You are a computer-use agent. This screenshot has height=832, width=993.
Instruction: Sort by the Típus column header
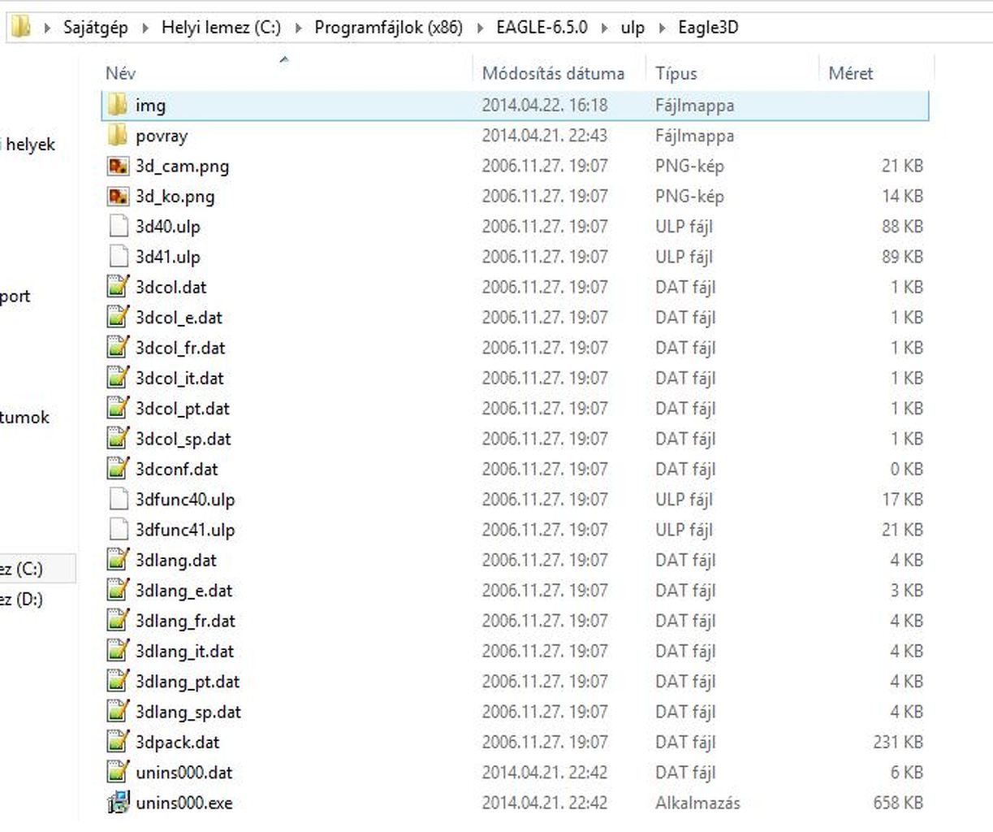[x=676, y=73]
